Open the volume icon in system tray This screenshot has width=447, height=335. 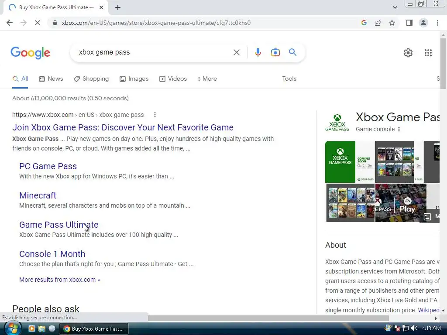[414, 328]
